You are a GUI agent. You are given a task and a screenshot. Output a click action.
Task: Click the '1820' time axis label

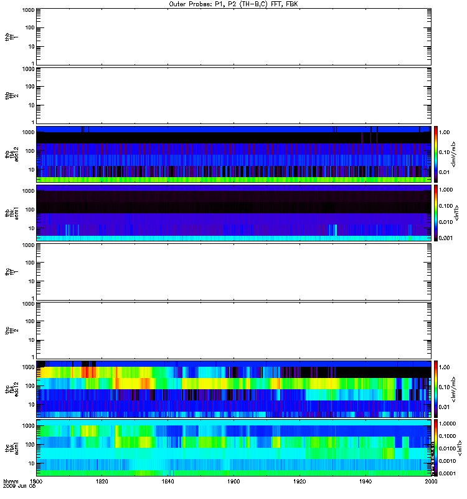[101, 481]
